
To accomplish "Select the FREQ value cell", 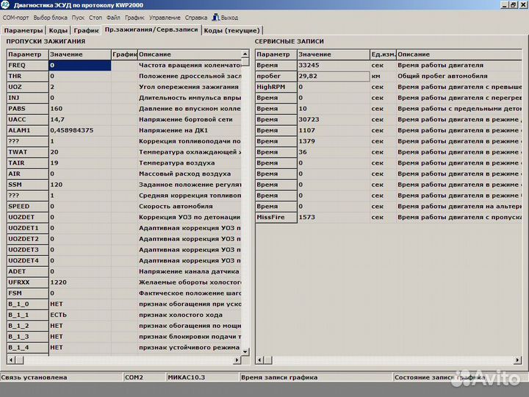I will click(x=79, y=65).
